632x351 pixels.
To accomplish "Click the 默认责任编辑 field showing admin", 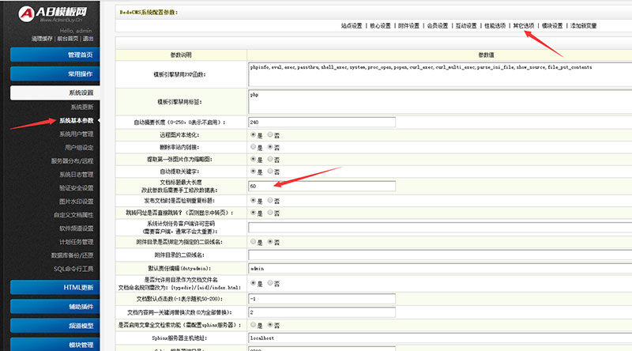I will (440, 268).
